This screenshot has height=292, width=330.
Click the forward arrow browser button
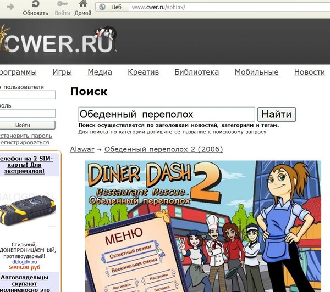click(10, 7)
